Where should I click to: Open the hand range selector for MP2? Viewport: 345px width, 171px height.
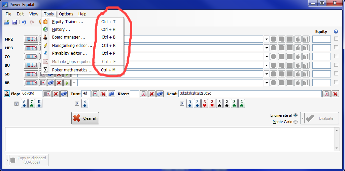coord(31,39)
